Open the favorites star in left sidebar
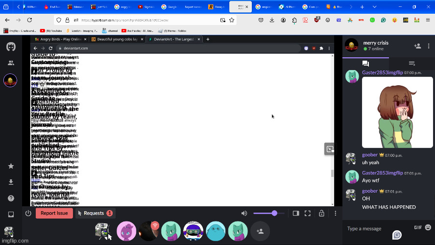The height and width of the screenshot is (245, 435). pyautogui.click(x=11, y=166)
